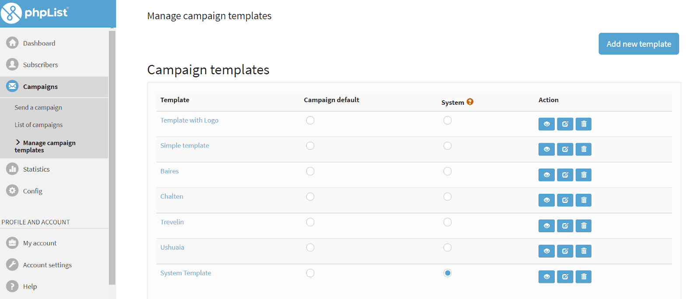Set Simple template as campaign default

pyautogui.click(x=310, y=146)
